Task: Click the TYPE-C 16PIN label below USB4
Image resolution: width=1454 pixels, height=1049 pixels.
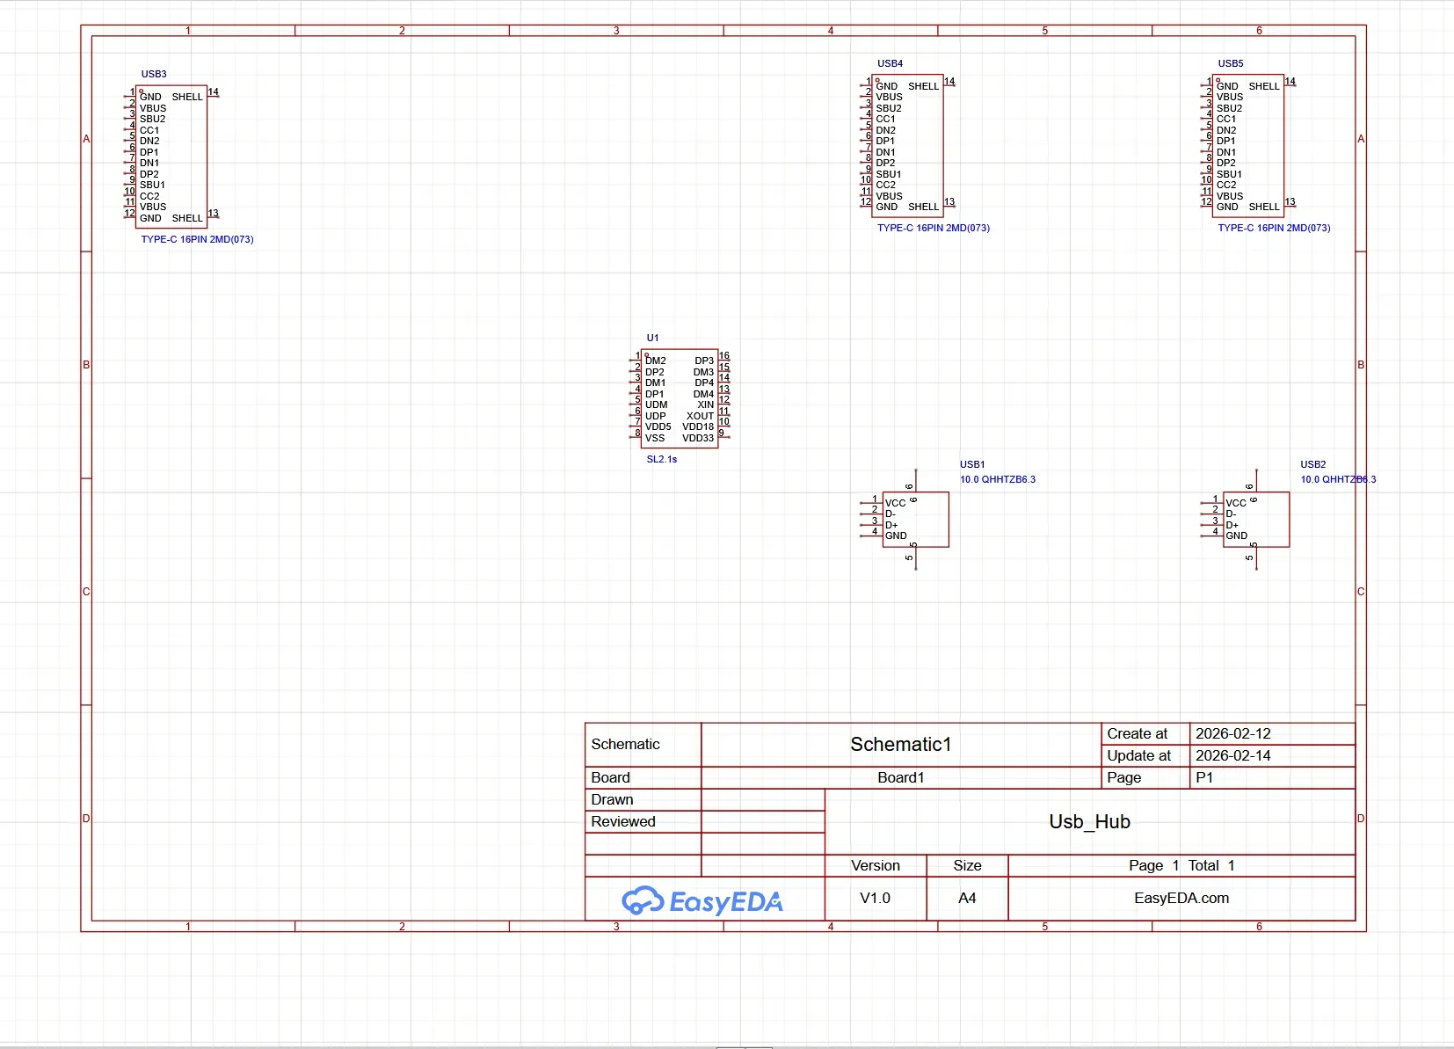Action: (933, 228)
